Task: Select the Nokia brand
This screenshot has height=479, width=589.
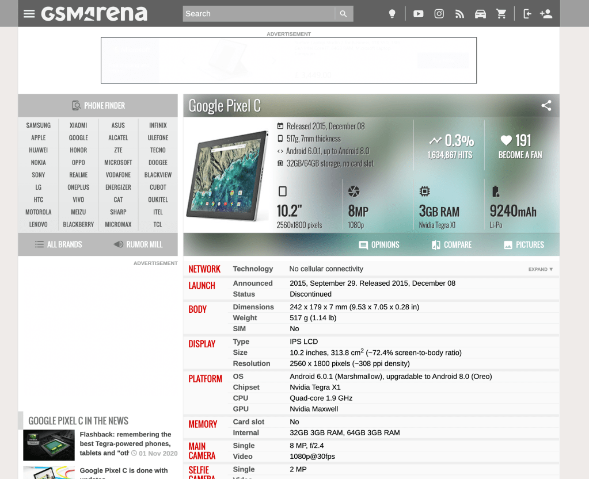Action: (x=39, y=162)
